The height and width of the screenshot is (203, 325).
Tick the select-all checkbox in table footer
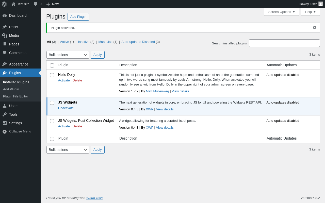52,139
